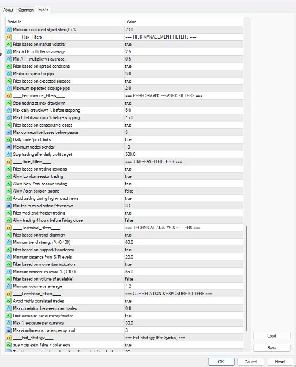Toggle value of Filter based on consecutive losses
Screen dimensions: 296x367
[x=128, y=125]
